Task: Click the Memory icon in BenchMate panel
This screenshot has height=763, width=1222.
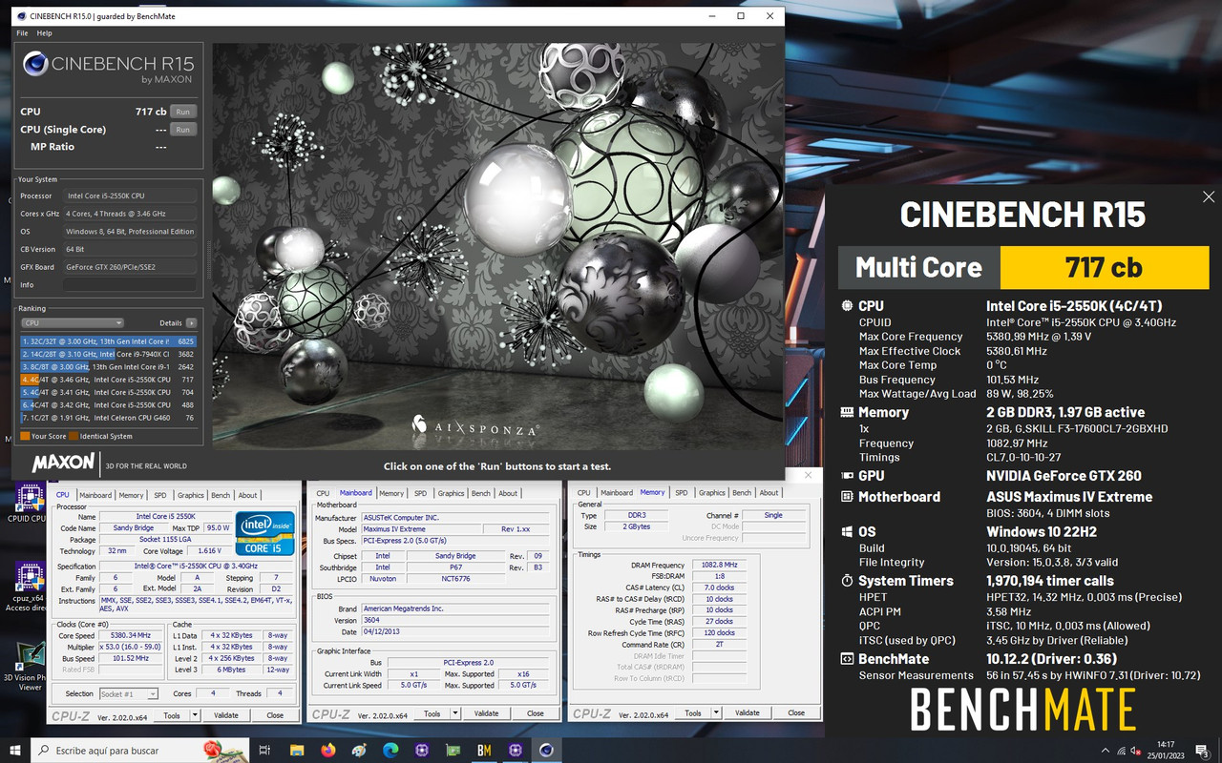Action: pyautogui.click(x=847, y=412)
